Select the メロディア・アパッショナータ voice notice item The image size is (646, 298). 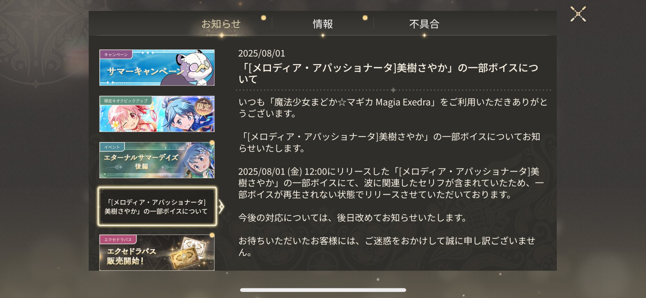157,207
